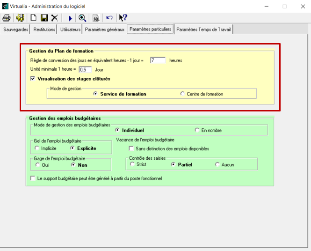This screenshot has width=311, height=251.
Task: Select Centre de formation radio button
Action: click(183, 94)
